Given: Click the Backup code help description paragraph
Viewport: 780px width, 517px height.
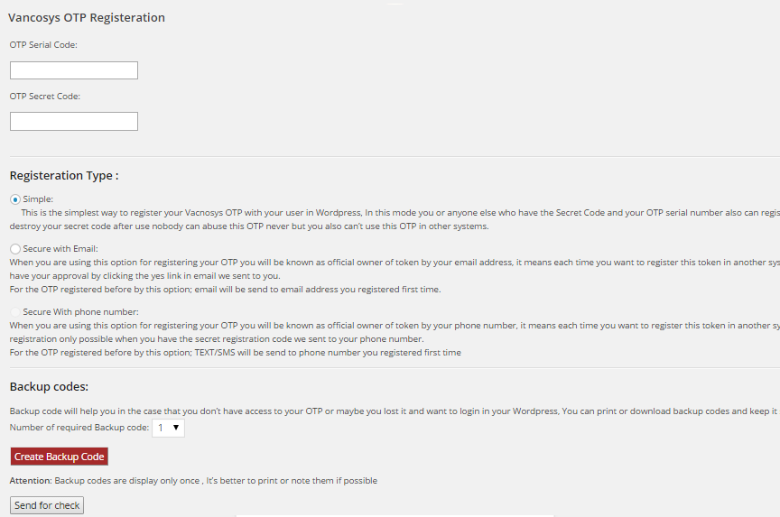Looking at the screenshot, I should tap(388, 411).
